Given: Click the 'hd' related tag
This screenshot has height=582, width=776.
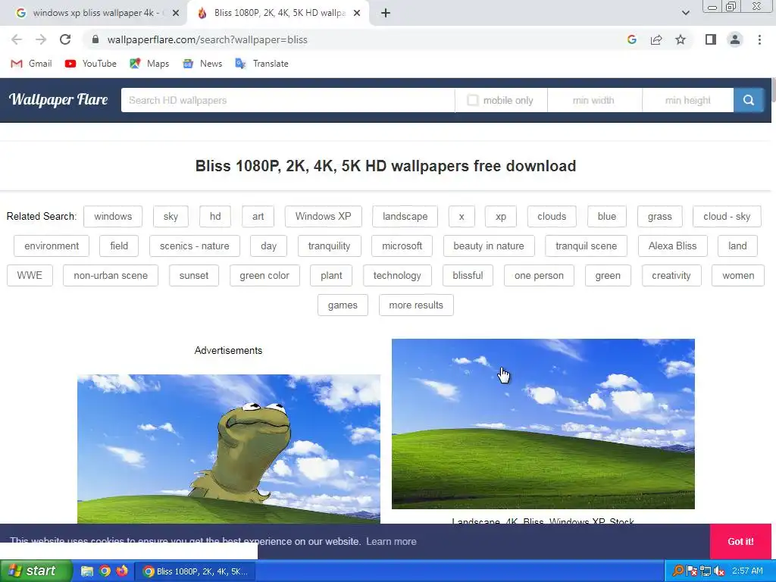Looking at the screenshot, I should coord(215,216).
